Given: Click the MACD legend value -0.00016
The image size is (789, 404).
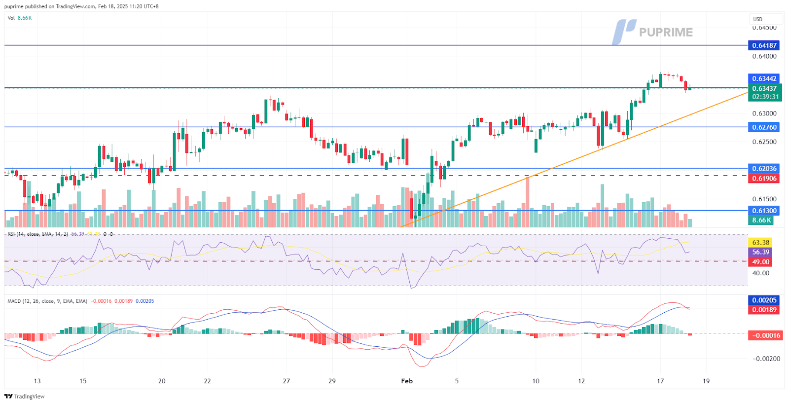Looking at the screenshot, I should point(102,301).
